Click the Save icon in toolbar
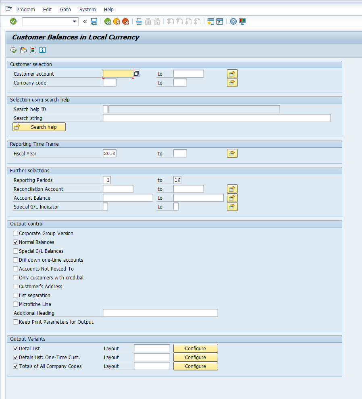Screen dimensions: 362x399 (94, 21)
